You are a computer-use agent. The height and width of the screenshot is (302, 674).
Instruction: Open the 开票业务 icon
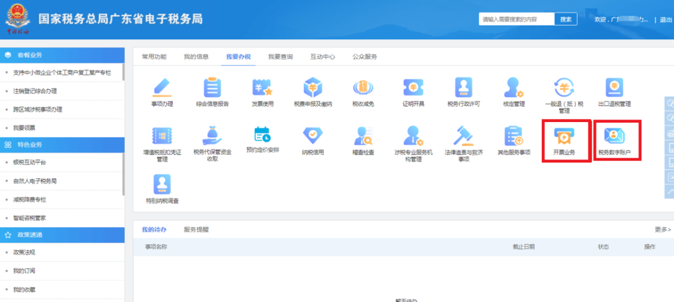click(564, 136)
